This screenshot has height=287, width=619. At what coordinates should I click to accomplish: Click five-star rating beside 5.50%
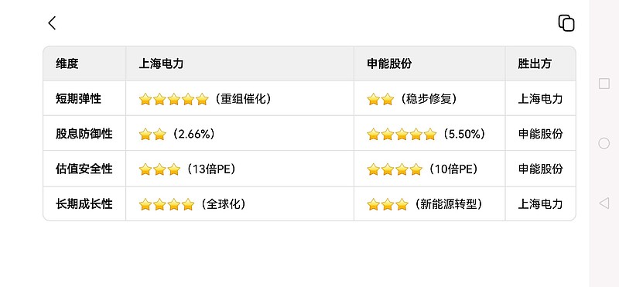(x=402, y=135)
